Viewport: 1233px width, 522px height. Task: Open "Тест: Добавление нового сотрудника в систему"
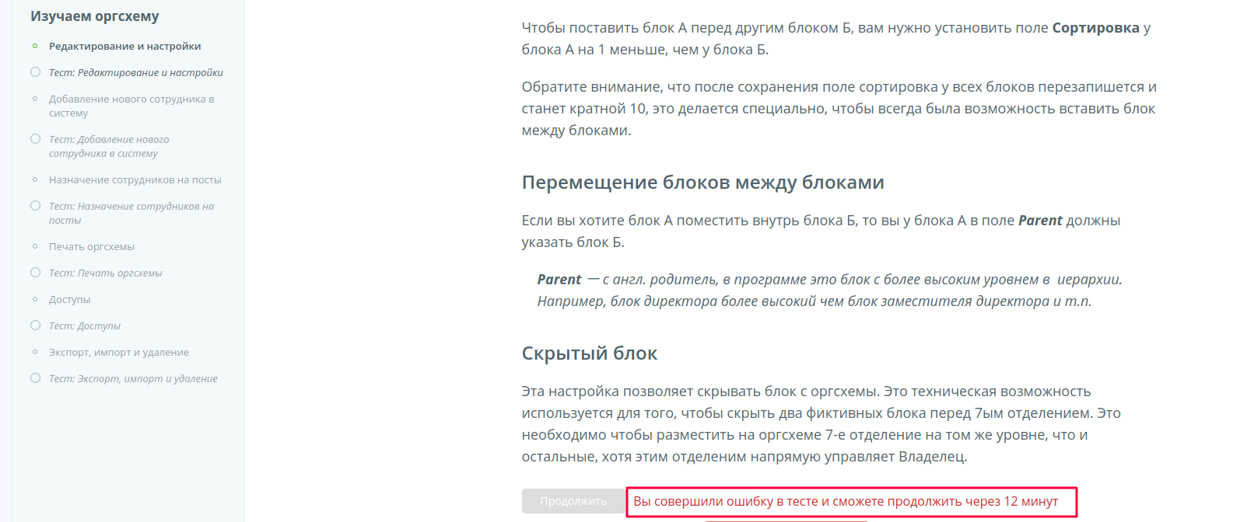coord(109,147)
